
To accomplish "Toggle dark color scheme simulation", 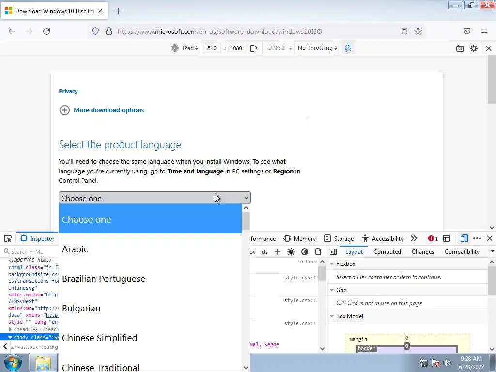I will click(x=305, y=252).
